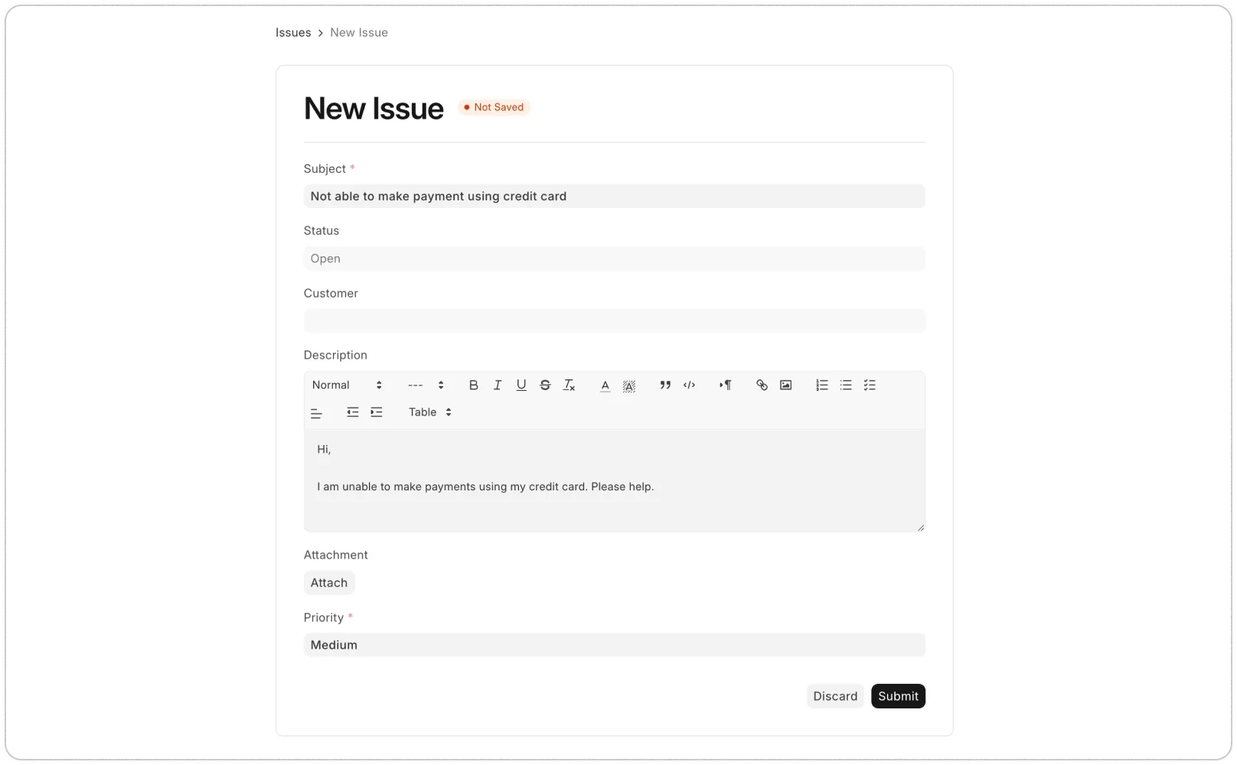This screenshot has height=765, width=1237.
Task: Open the Table insert dropdown
Action: click(429, 412)
